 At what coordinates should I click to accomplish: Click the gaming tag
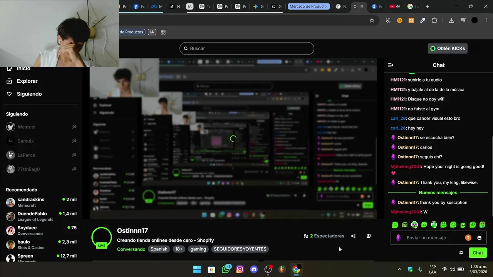[198, 249]
